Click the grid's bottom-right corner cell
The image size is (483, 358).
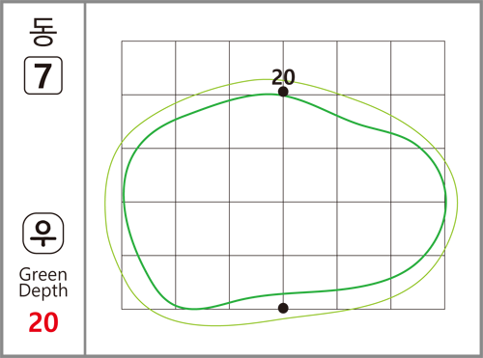pyautogui.click(x=418, y=283)
